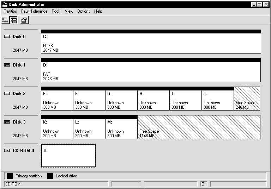Open the Fault Tolerance menu
Image resolution: width=271 pixels, height=189 pixels.
click(x=34, y=11)
